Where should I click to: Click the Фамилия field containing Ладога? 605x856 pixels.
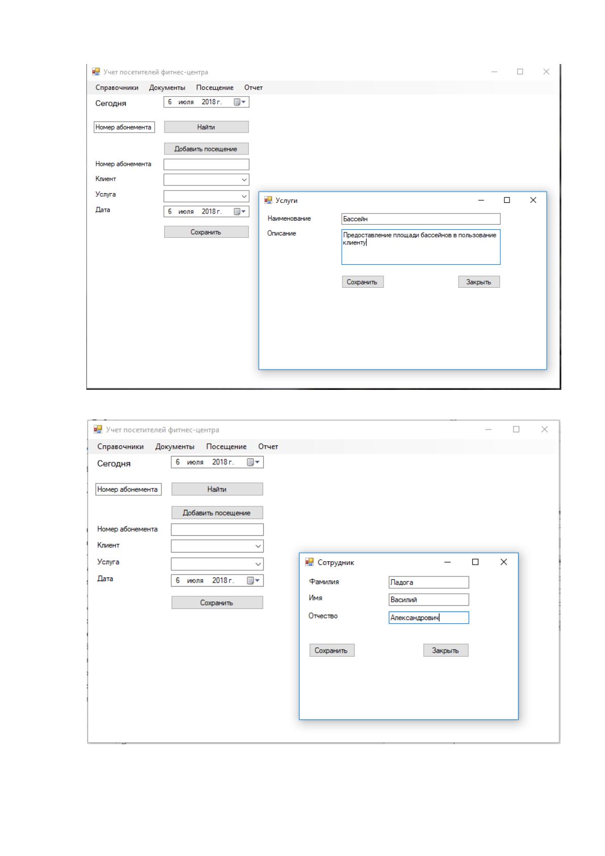429,583
